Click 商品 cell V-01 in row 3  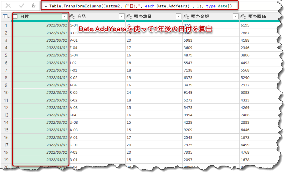(x=97, y=40)
